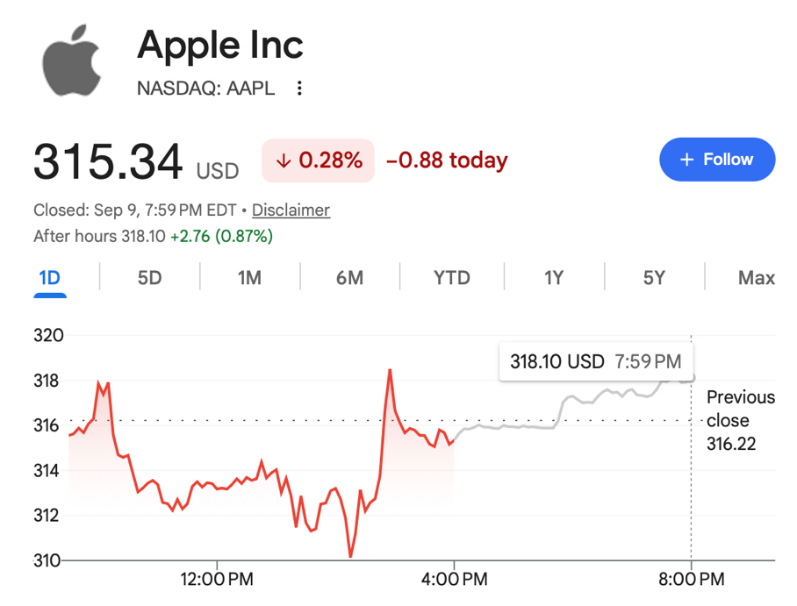Click the plus icon on Follow button
This screenshot has width=797, height=606.
(x=686, y=160)
